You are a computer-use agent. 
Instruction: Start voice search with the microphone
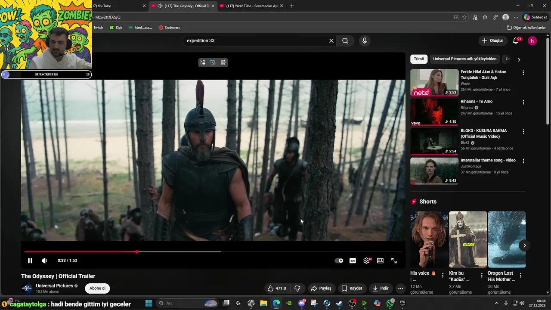[365, 41]
